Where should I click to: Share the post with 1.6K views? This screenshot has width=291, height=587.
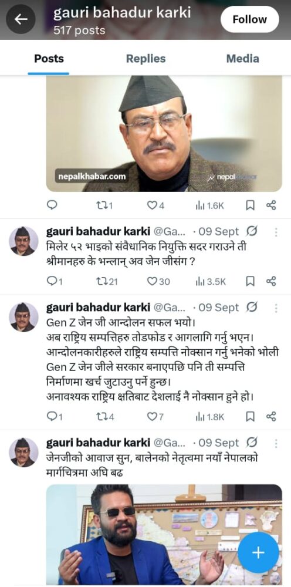pos(271,205)
